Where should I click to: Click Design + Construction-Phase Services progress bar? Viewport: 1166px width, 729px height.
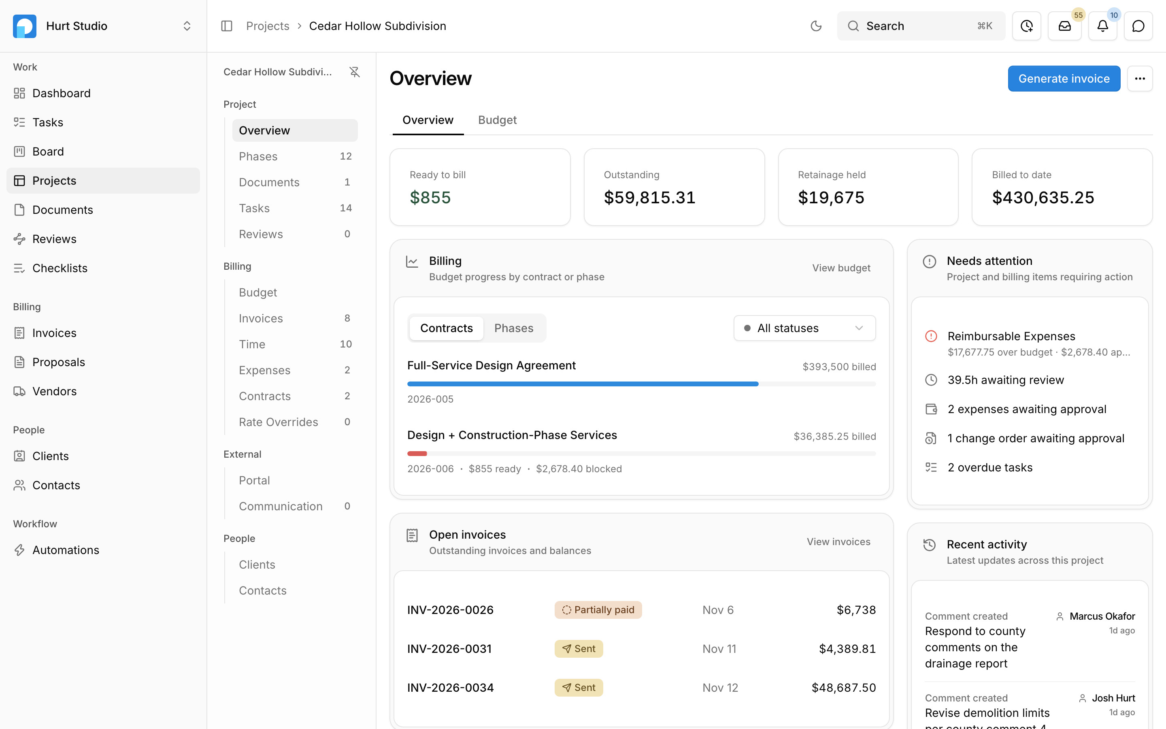click(x=641, y=454)
